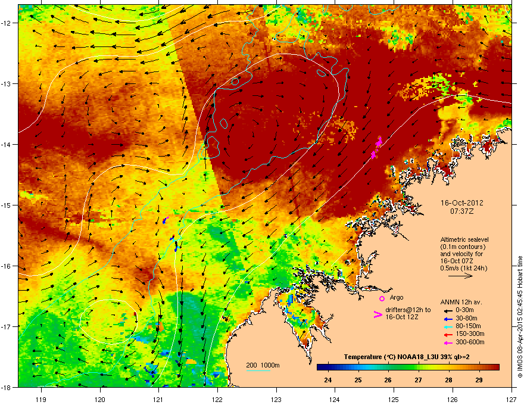
Task: Click the 26 tick label under color bar
Action: pyautogui.click(x=388, y=380)
